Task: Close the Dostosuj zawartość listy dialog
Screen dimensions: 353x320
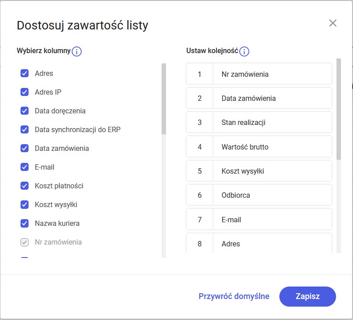Action: (x=332, y=23)
